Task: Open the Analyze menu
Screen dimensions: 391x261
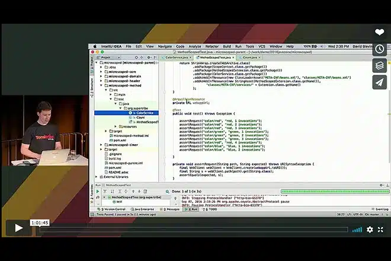Action: [x=195, y=46]
